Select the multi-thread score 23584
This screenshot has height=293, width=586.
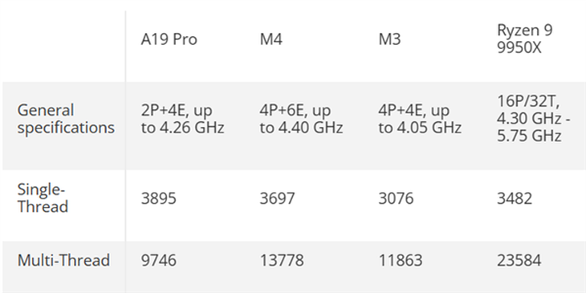pos(519,260)
